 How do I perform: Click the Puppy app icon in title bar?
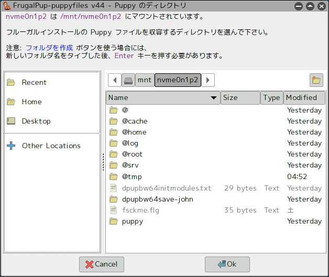(7, 6)
